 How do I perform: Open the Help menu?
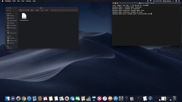(x=34, y=1)
